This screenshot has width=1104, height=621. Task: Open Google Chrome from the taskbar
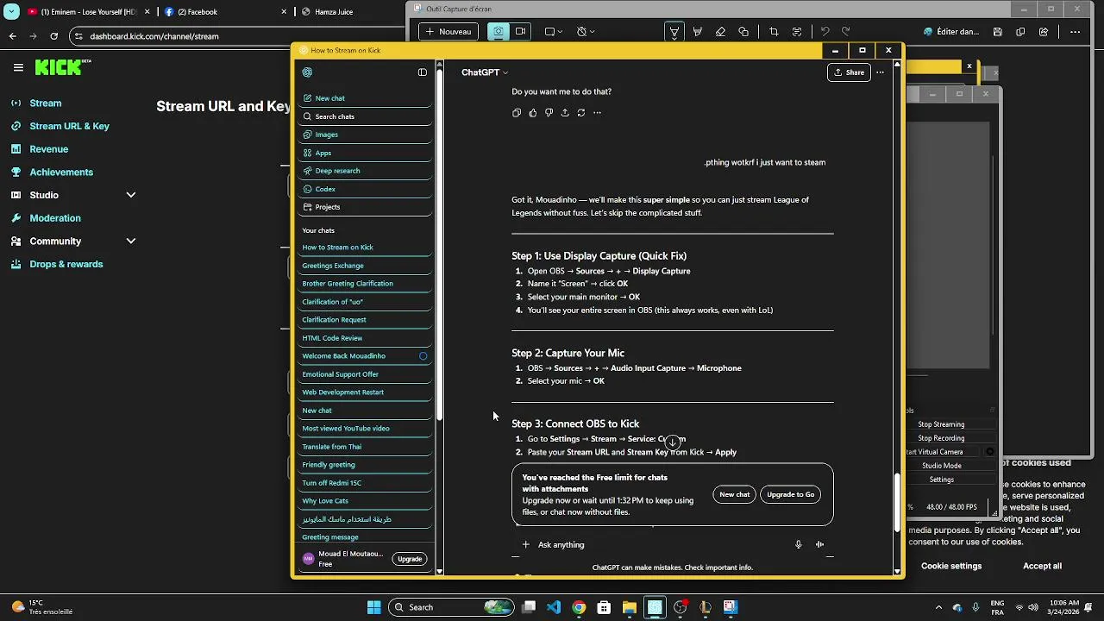point(579,607)
